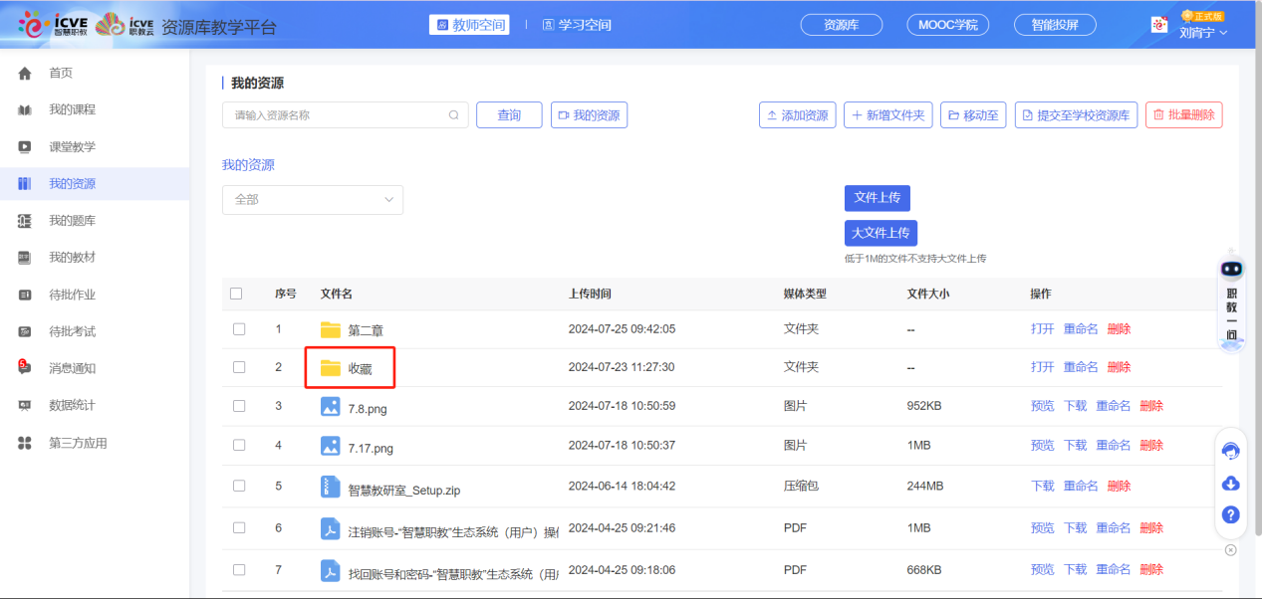Open 消息通知 from the sidebar icon
The height and width of the screenshot is (599, 1262).
[x=24, y=368]
